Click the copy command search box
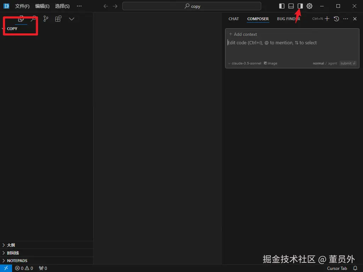The width and height of the screenshot is (363, 272). (192, 6)
